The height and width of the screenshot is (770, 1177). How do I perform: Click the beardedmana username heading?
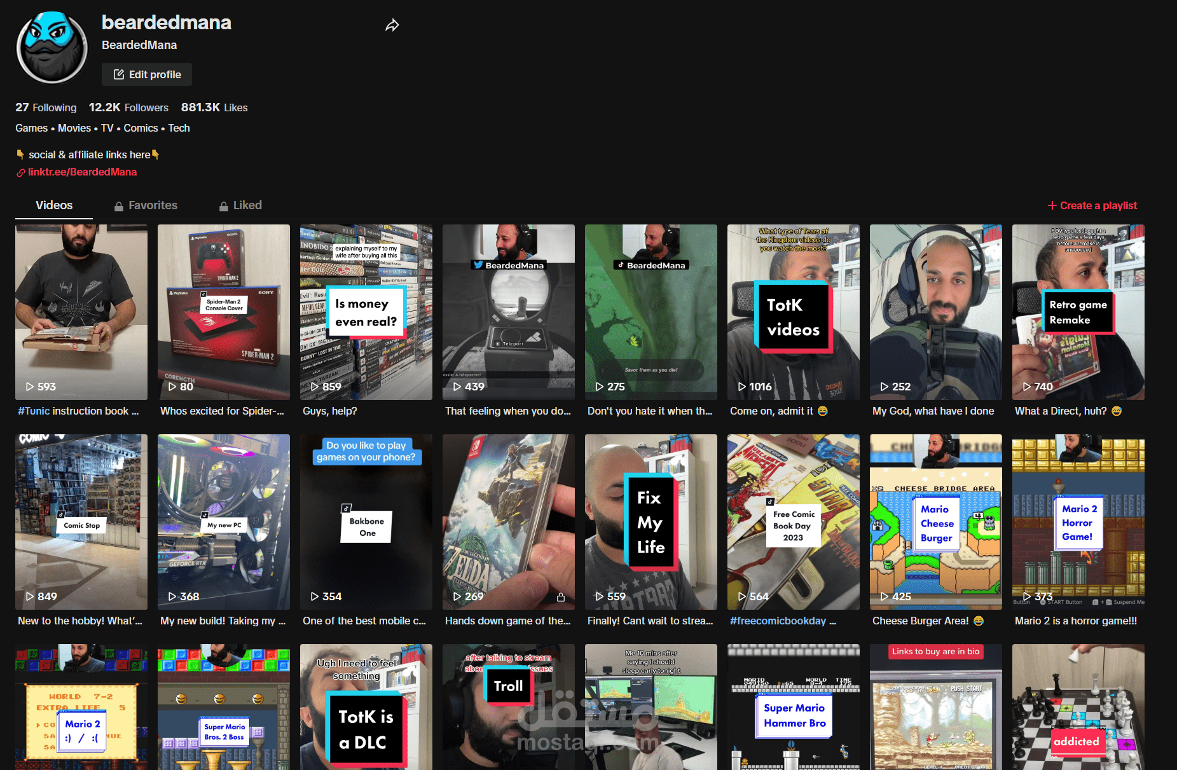point(167,22)
